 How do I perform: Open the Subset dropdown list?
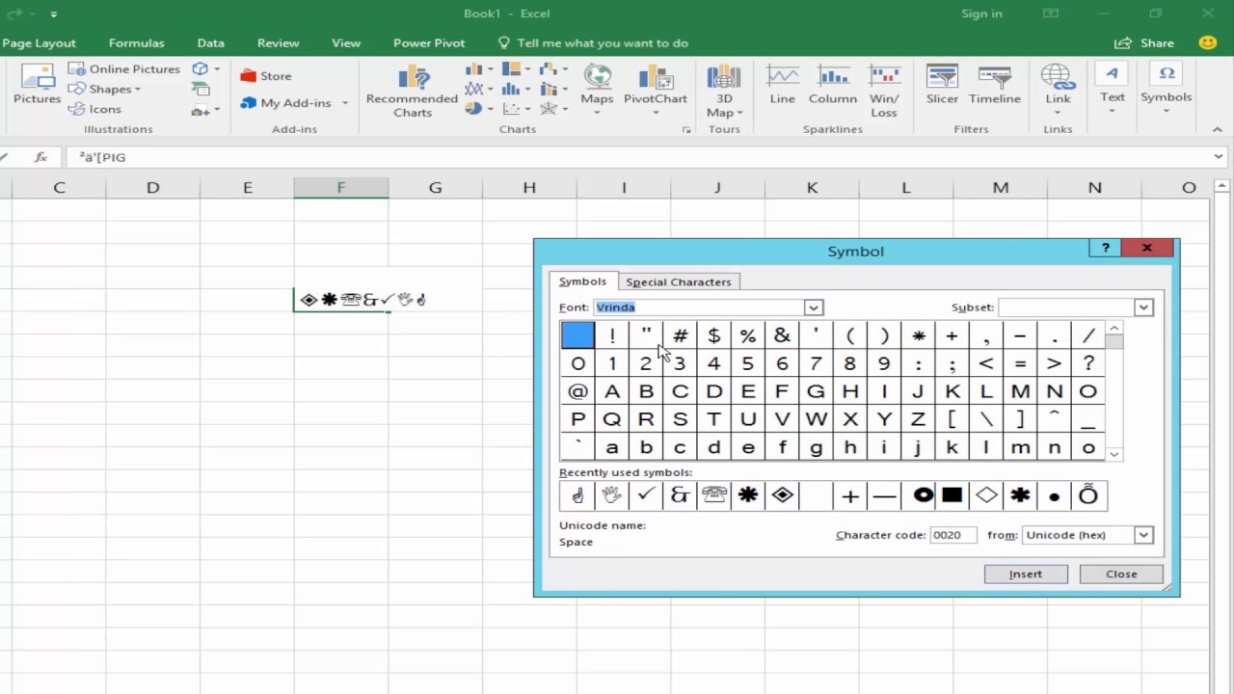1143,307
